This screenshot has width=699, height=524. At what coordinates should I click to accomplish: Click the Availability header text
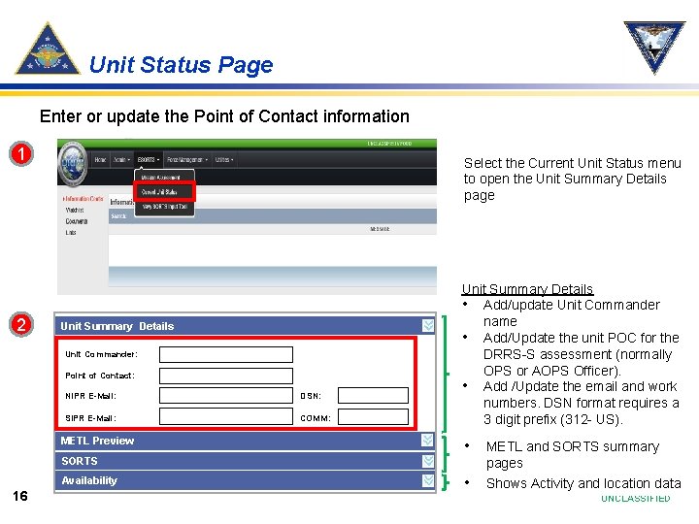(x=89, y=480)
